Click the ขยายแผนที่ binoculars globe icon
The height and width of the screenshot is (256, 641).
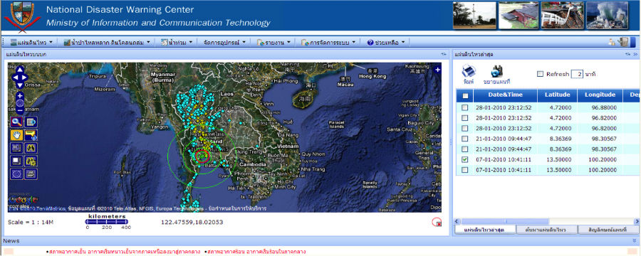coord(496,71)
